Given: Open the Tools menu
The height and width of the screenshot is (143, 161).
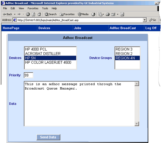Looking at the screenshot, I should (45, 8).
